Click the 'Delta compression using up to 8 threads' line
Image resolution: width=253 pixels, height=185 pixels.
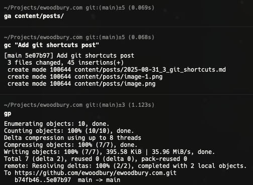(72, 138)
